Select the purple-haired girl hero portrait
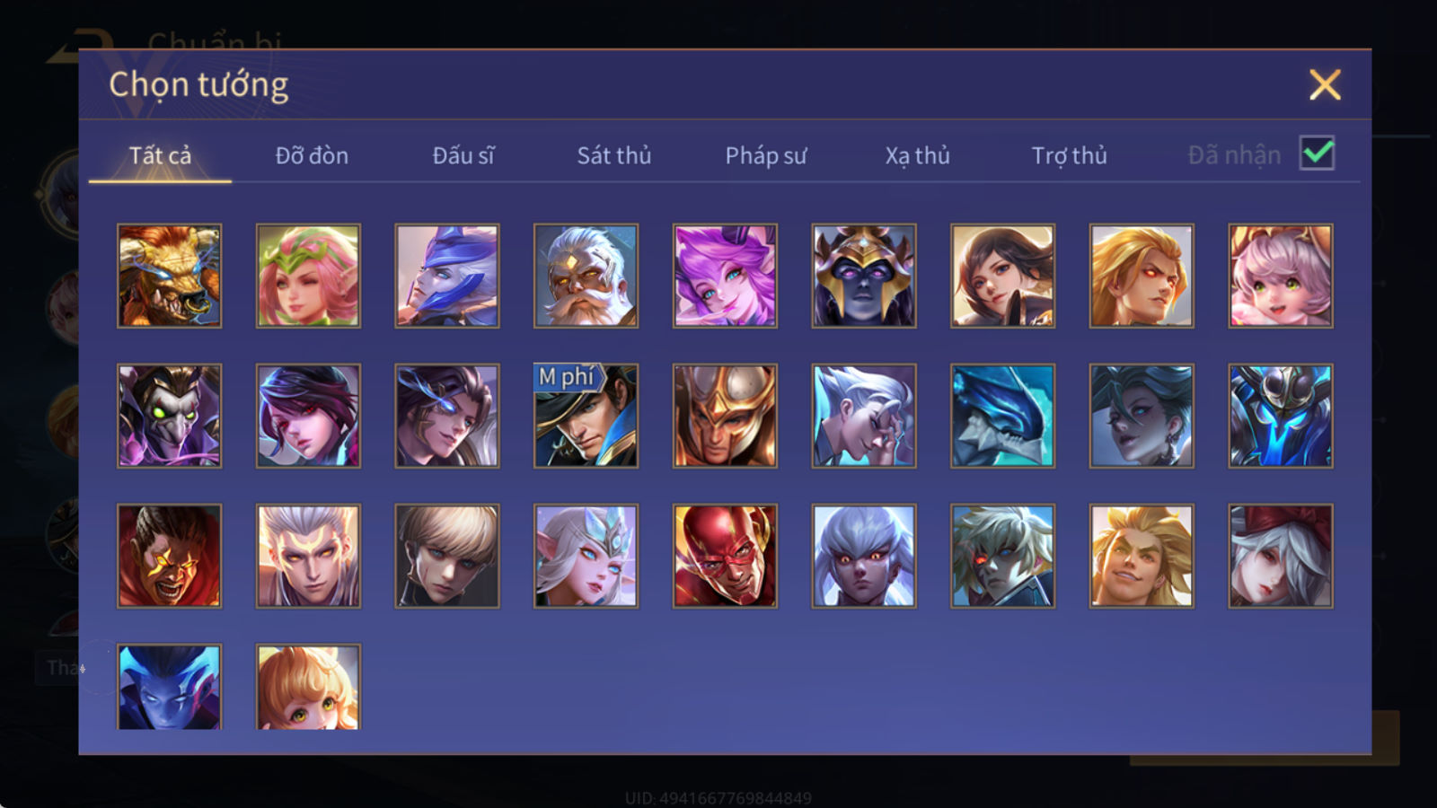 (725, 276)
